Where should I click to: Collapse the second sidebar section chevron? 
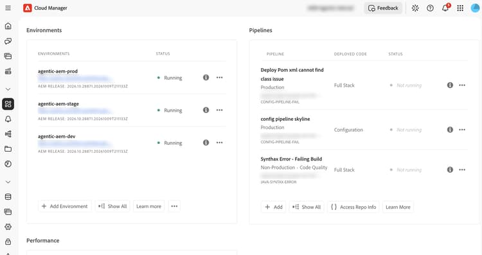click(x=8, y=182)
